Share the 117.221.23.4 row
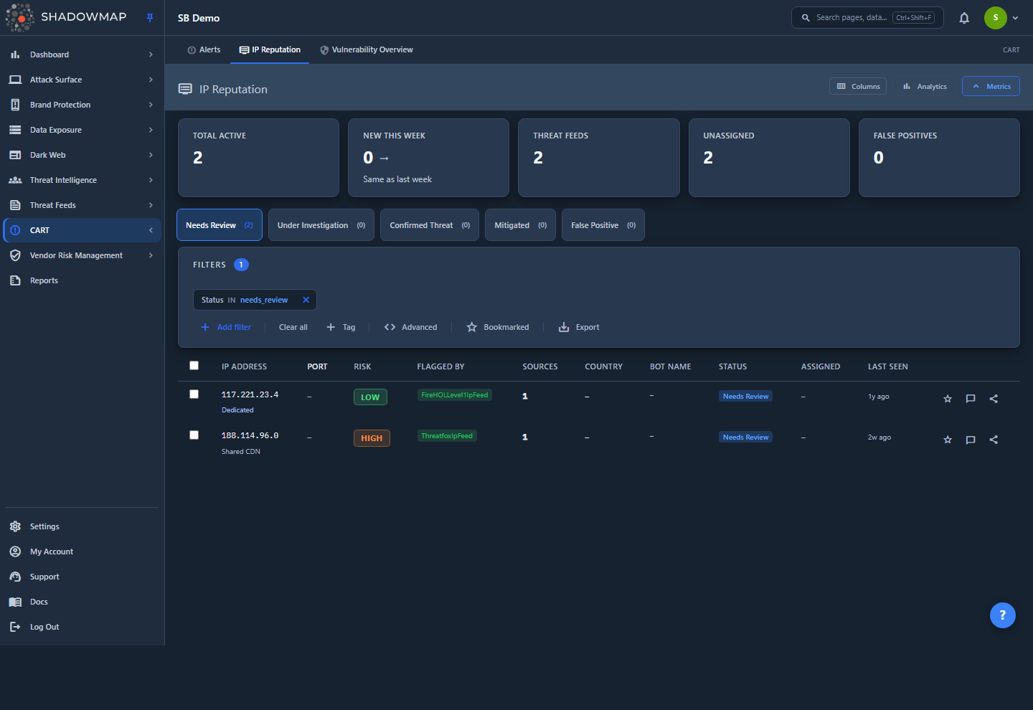The image size is (1033, 710). pyautogui.click(x=994, y=399)
